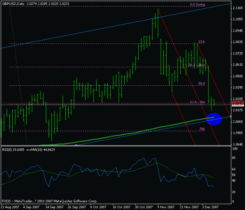This screenshot has width=245, height=210.
Task: Click RSI scale value 0
Action: click(x=233, y=201)
